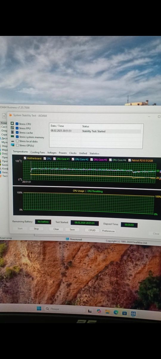Click the Stop button
This screenshot has height=359, width=161.
click(36, 229)
